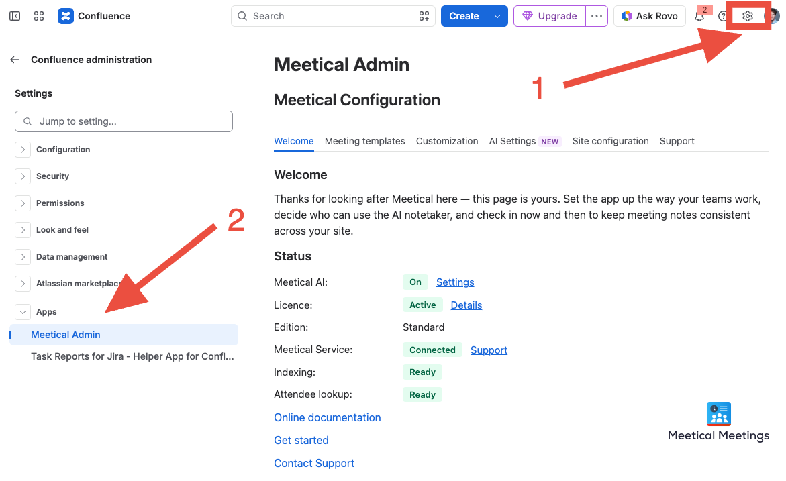This screenshot has height=481, width=786.
Task: Click the Licence Details link
Action: (466, 305)
